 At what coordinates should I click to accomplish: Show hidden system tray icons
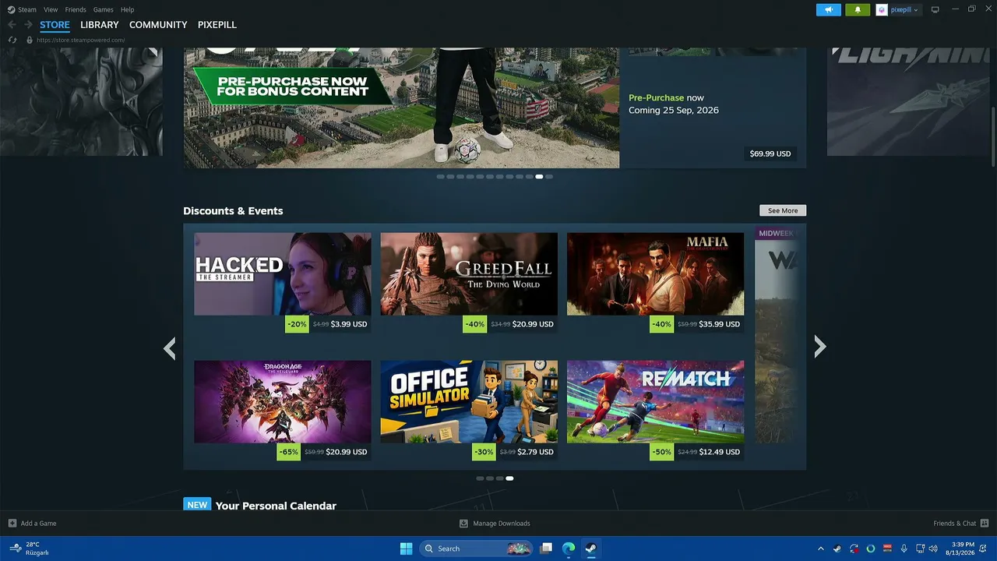click(821, 549)
